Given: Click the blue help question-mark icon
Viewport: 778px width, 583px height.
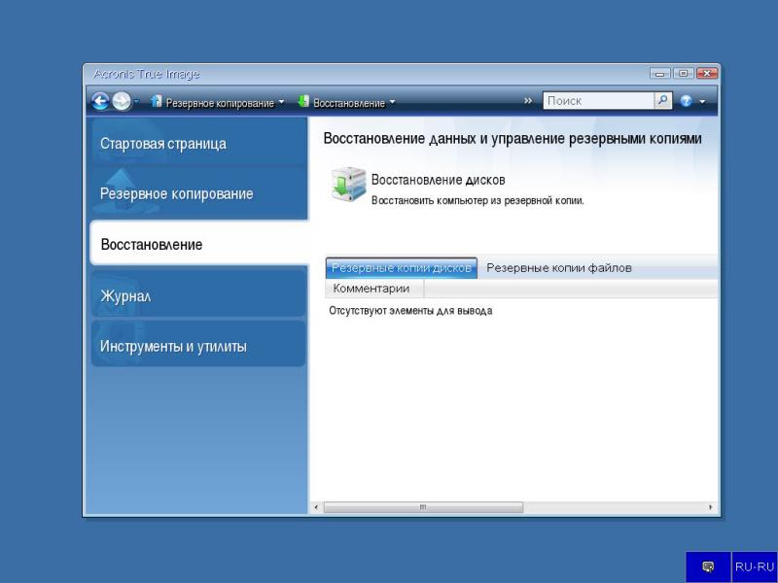Looking at the screenshot, I should [687, 101].
